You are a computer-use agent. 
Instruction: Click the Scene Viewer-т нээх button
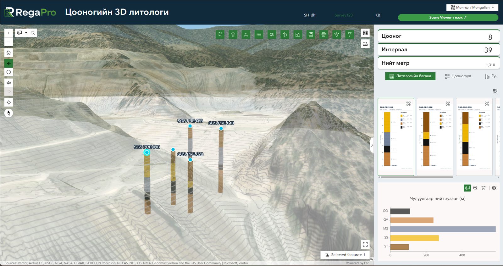[x=448, y=18]
